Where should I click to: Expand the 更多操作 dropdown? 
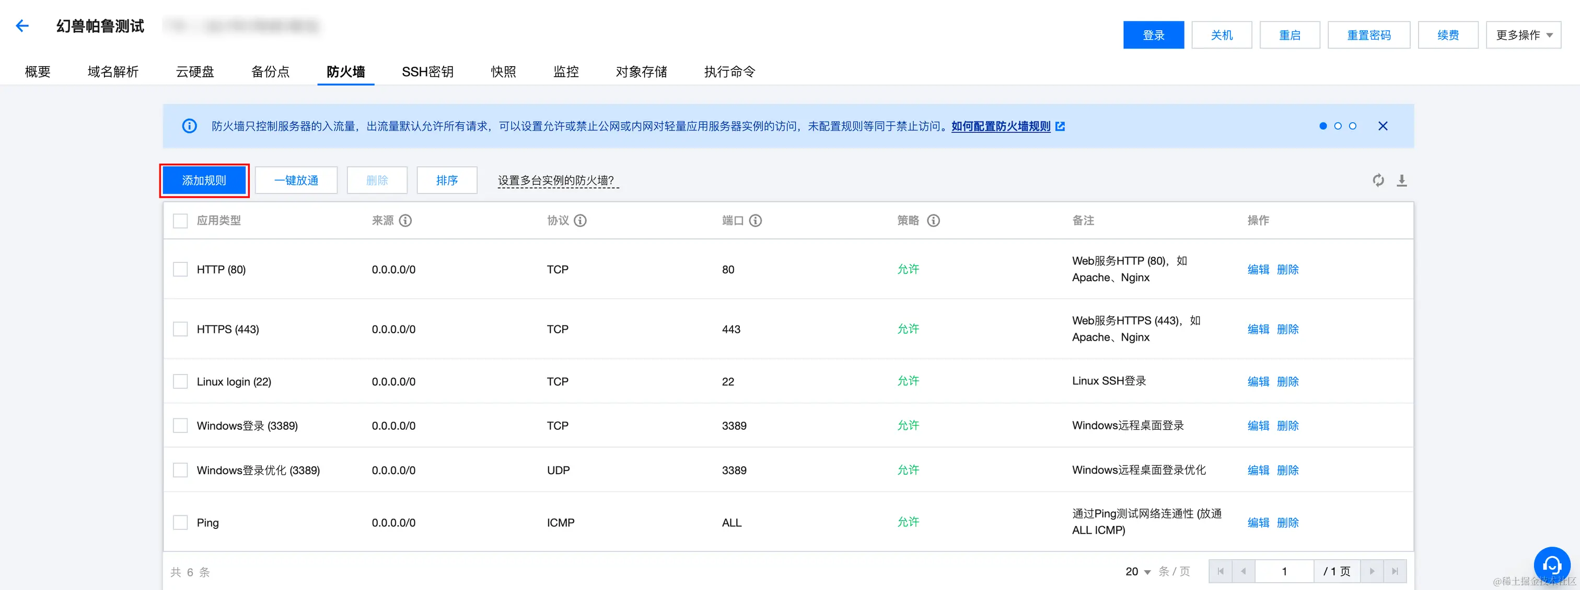[x=1524, y=35]
